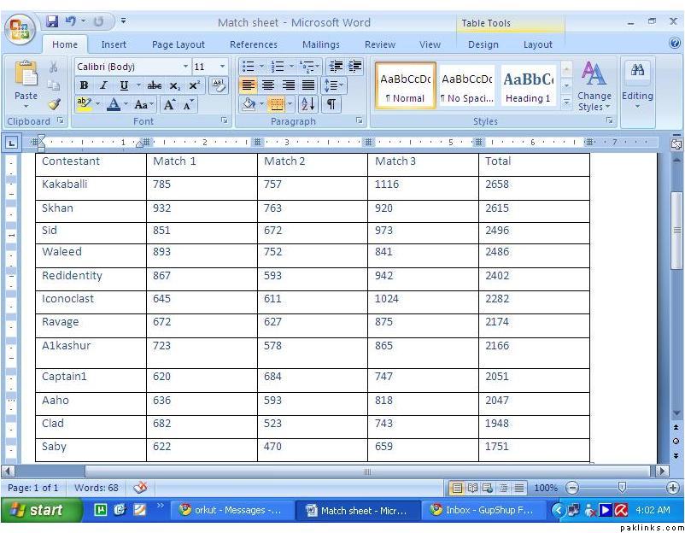The width and height of the screenshot is (685, 533).
Task: Open the Design tab under Table Tools
Action: click(x=483, y=44)
